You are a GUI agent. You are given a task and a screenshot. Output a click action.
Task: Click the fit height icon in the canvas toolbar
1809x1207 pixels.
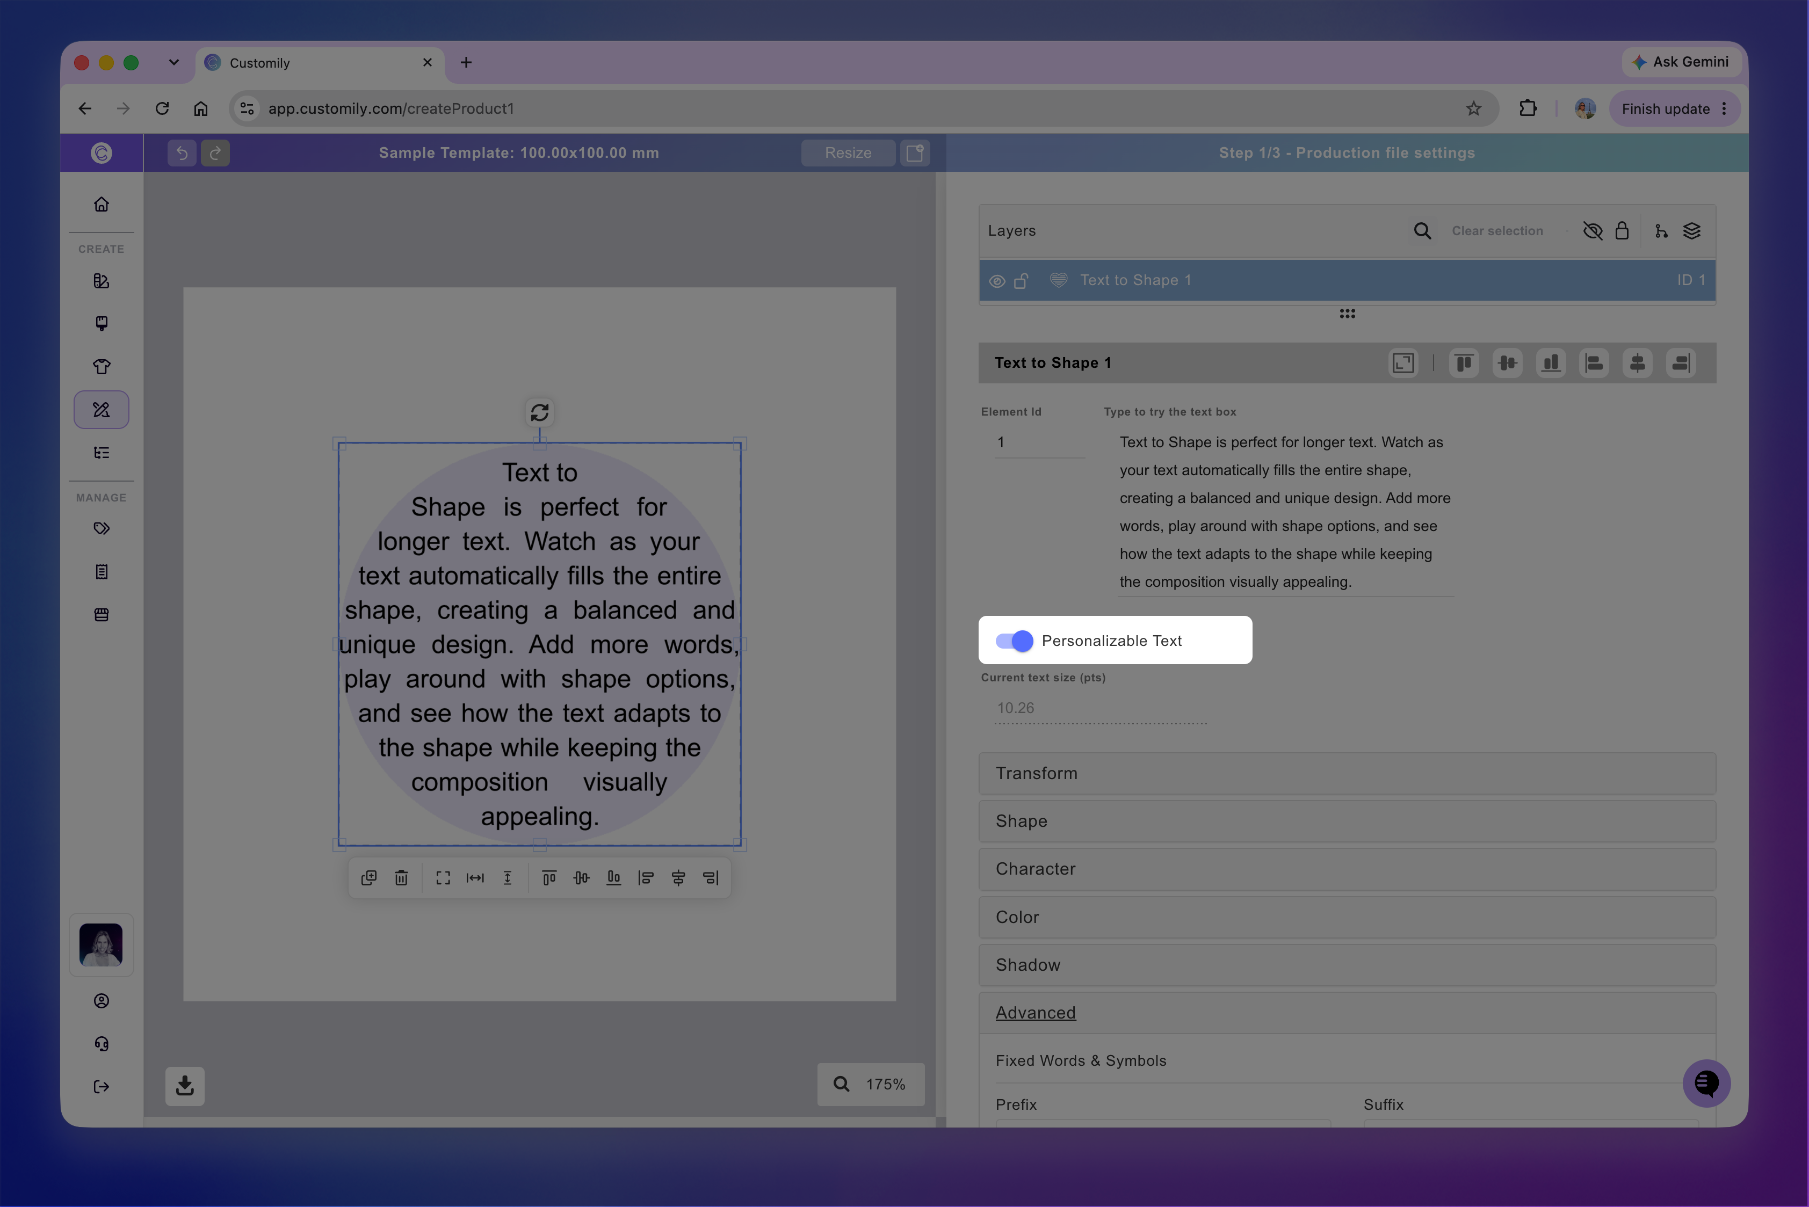[508, 878]
